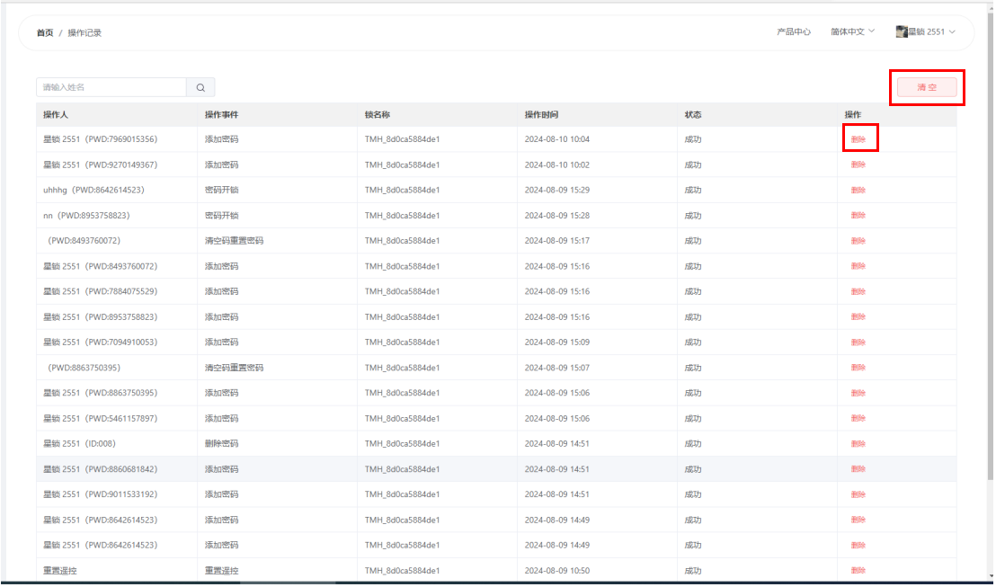This screenshot has width=996, height=587.
Task: Go to 首页 via breadcrumb
Action: click(44, 33)
